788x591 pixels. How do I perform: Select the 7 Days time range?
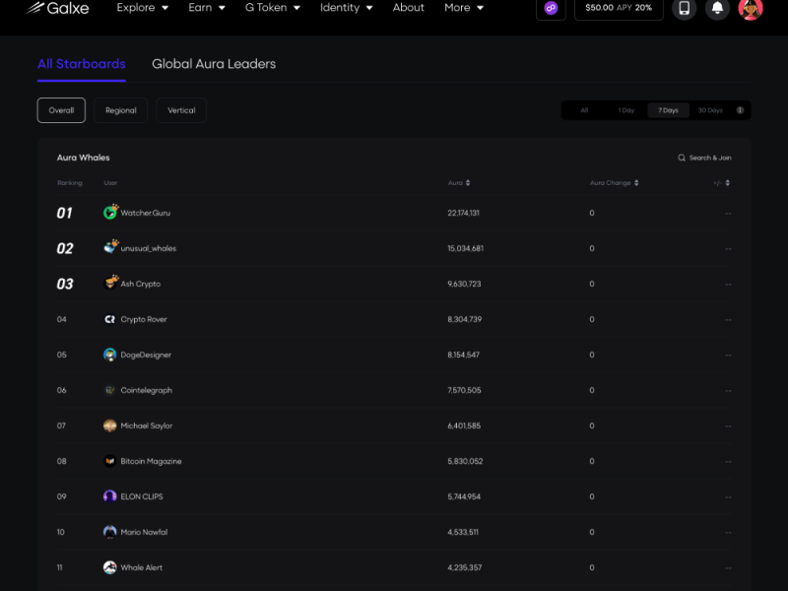tap(668, 110)
